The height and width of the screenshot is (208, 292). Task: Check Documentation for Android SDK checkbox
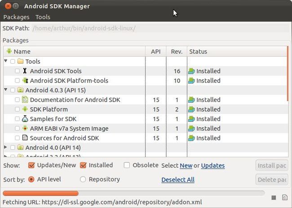[18, 100]
